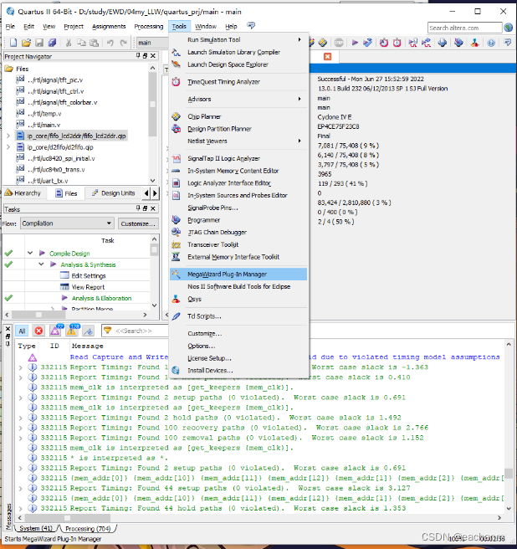Open the MegaWizard Plug-In Manager
The height and width of the screenshot is (549, 517).
point(227,274)
